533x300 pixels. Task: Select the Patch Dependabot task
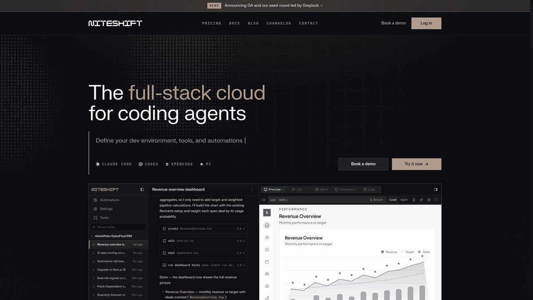point(119,287)
